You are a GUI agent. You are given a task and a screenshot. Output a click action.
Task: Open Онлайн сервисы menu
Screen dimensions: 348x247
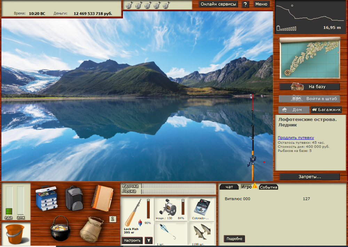click(x=218, y=4)
